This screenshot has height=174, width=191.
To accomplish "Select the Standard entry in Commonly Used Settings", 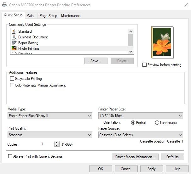I will click(69, 31).
